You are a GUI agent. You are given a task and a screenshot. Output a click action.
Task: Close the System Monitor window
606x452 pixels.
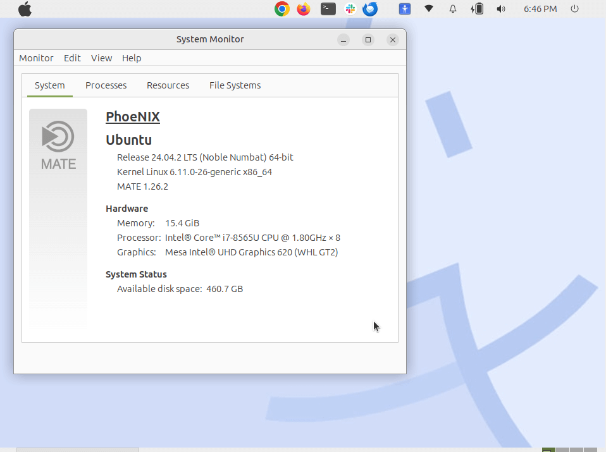393,40
